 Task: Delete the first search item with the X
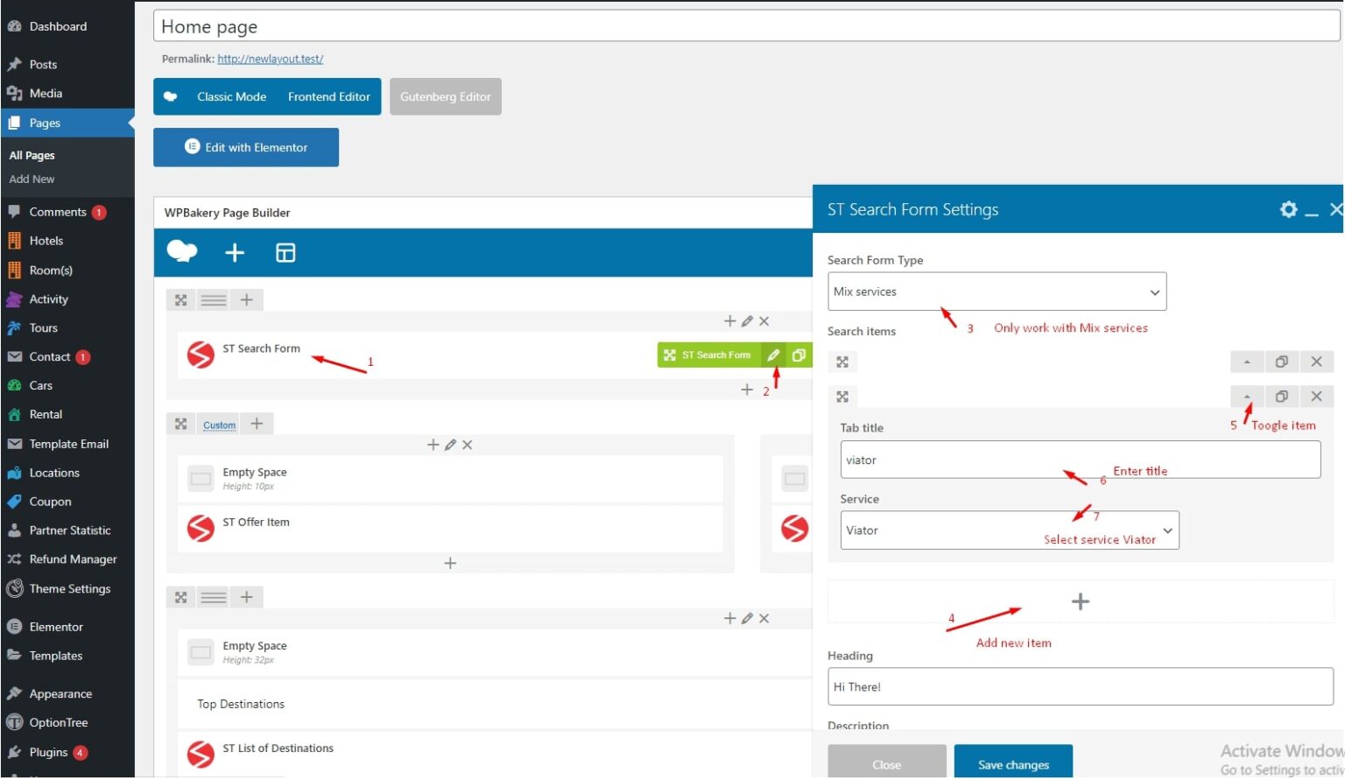tap(1317, 361)
